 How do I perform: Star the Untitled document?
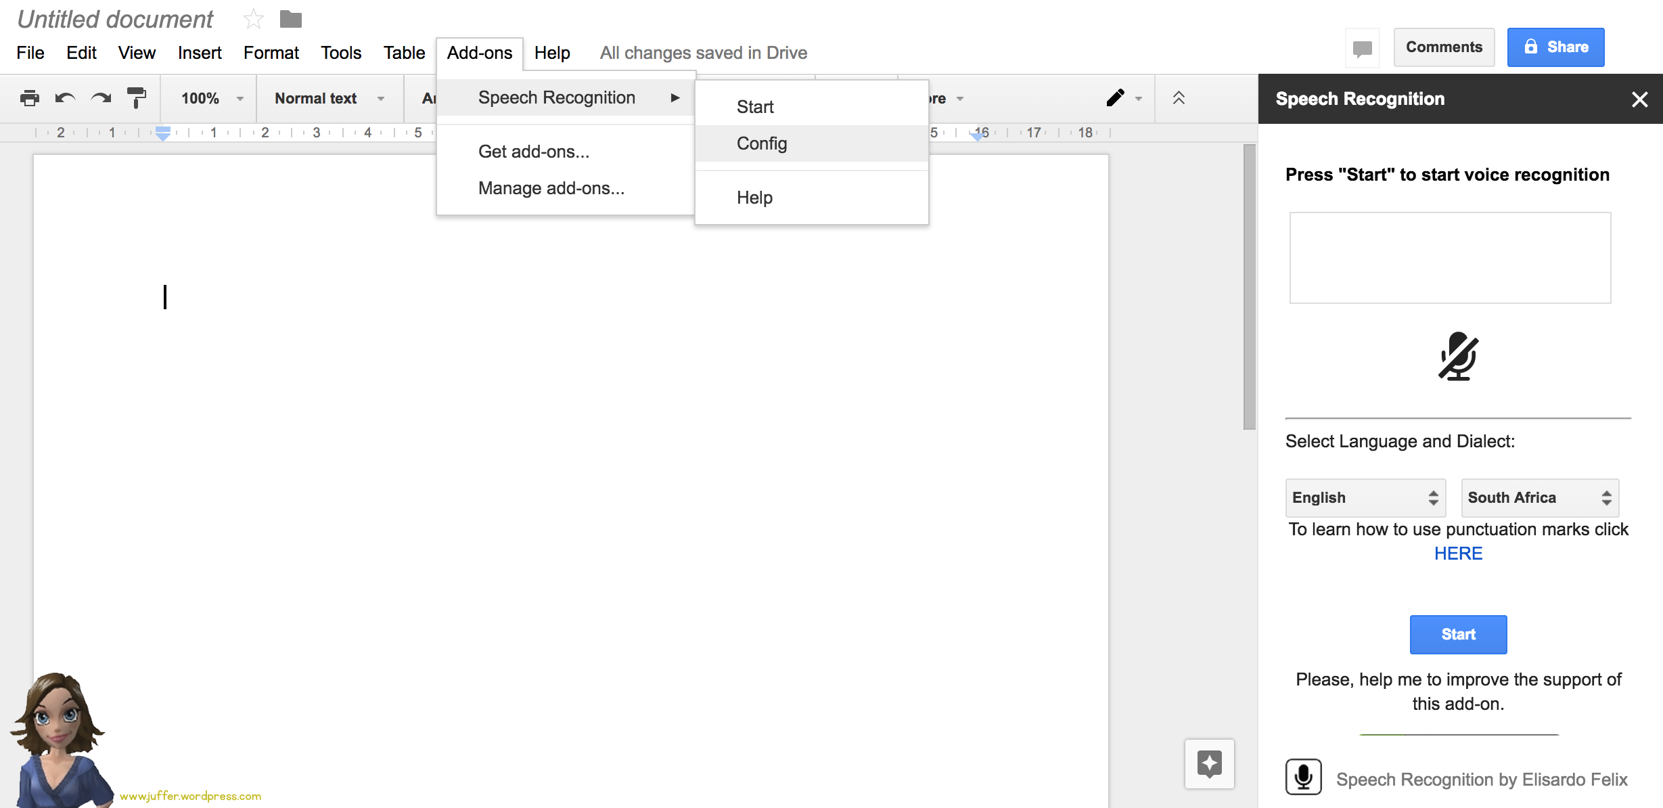(x=253, y=19)
